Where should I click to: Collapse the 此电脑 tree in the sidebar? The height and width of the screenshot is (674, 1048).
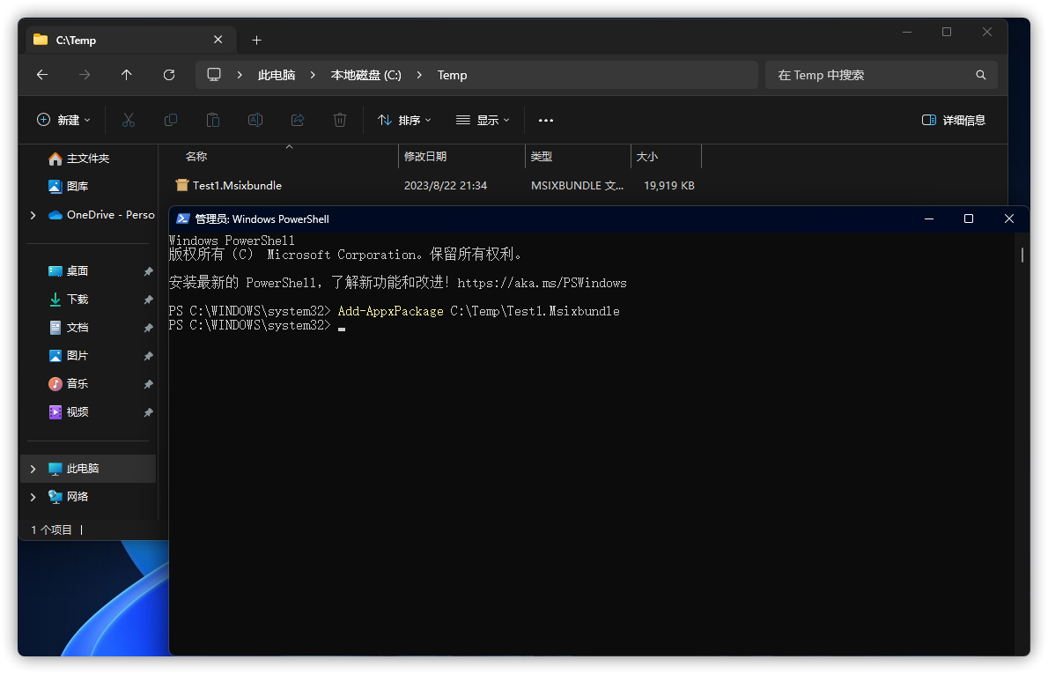[33, 468]
